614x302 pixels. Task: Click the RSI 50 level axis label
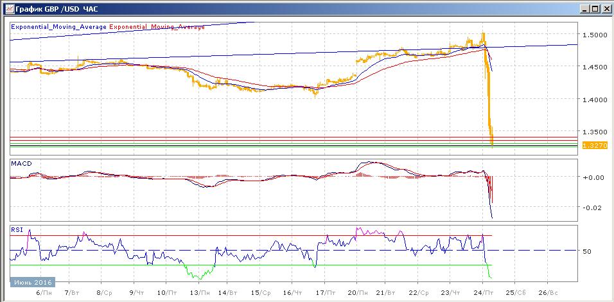587,251
